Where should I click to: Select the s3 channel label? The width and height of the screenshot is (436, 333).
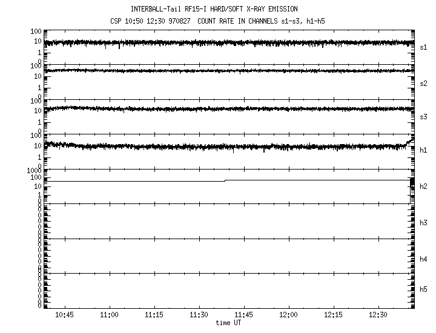[424, 116]
